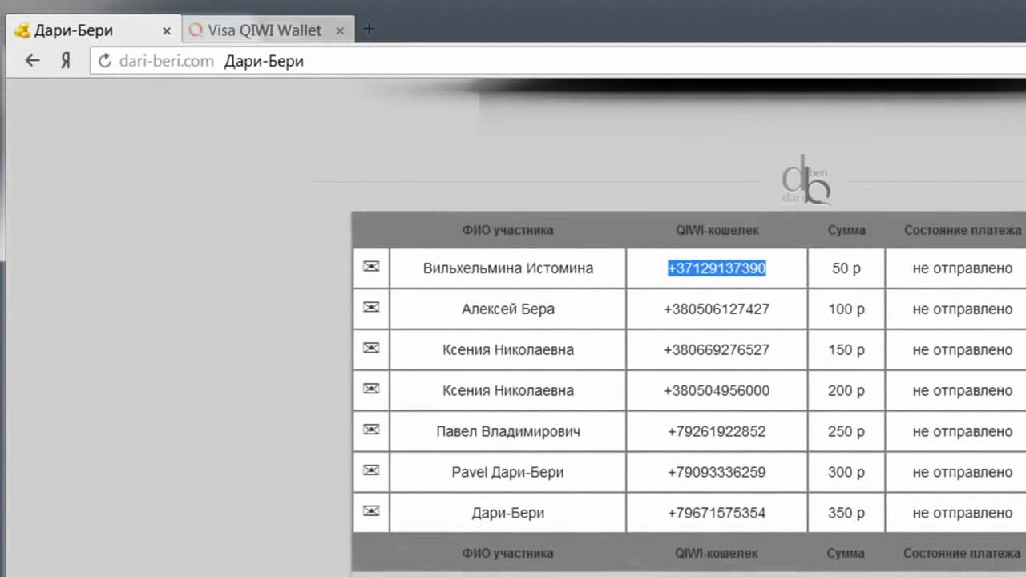This screenshot has width=1026, height=577.
Task: Click не отправлено status in 350 р row
Action: tap(963, 514)
